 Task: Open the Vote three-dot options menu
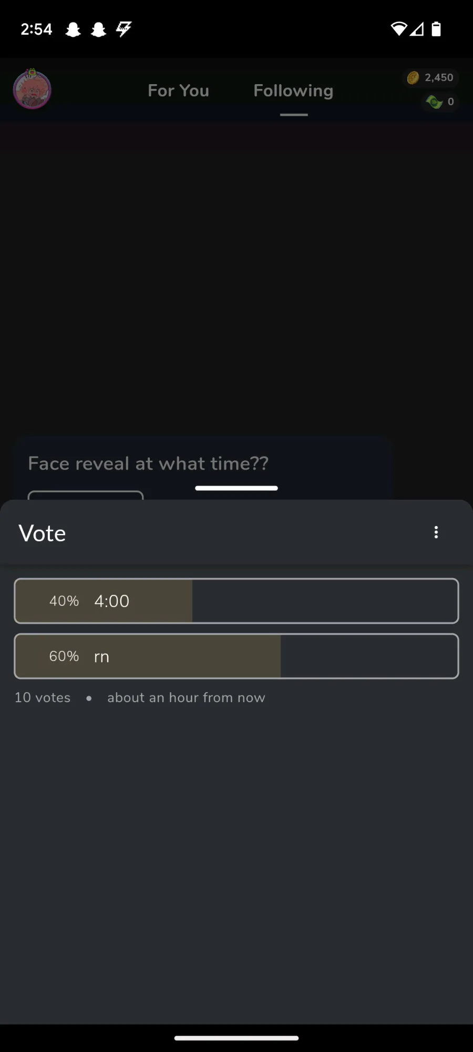[x=436, y=532]
